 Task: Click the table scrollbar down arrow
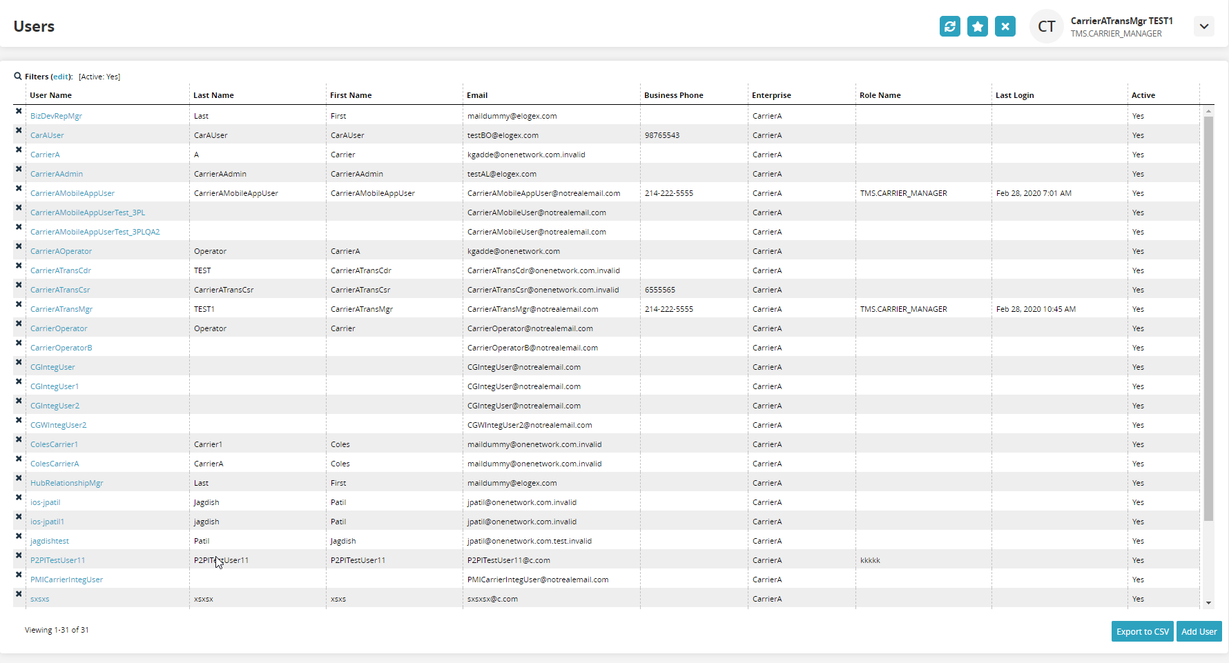tap(1208, 603)
